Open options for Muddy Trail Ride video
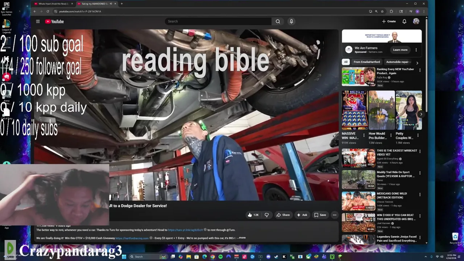This screenshot has width=464, height=261. point(420,173)
